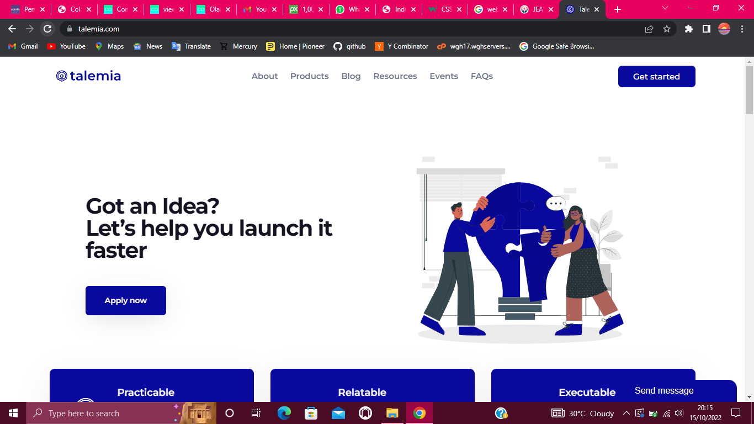Open the FAQs navigation item

[481, 76]
